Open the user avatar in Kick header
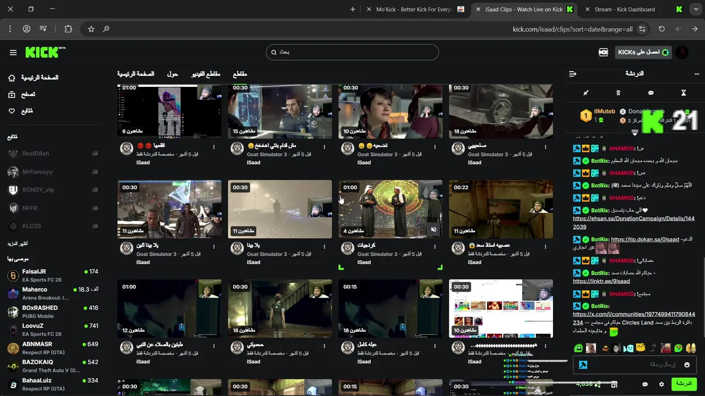 coord(682,52)
